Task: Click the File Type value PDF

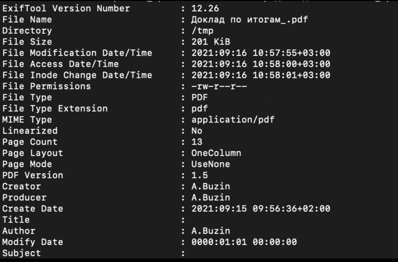Action: pyautogui.click(x=200, y=98)
